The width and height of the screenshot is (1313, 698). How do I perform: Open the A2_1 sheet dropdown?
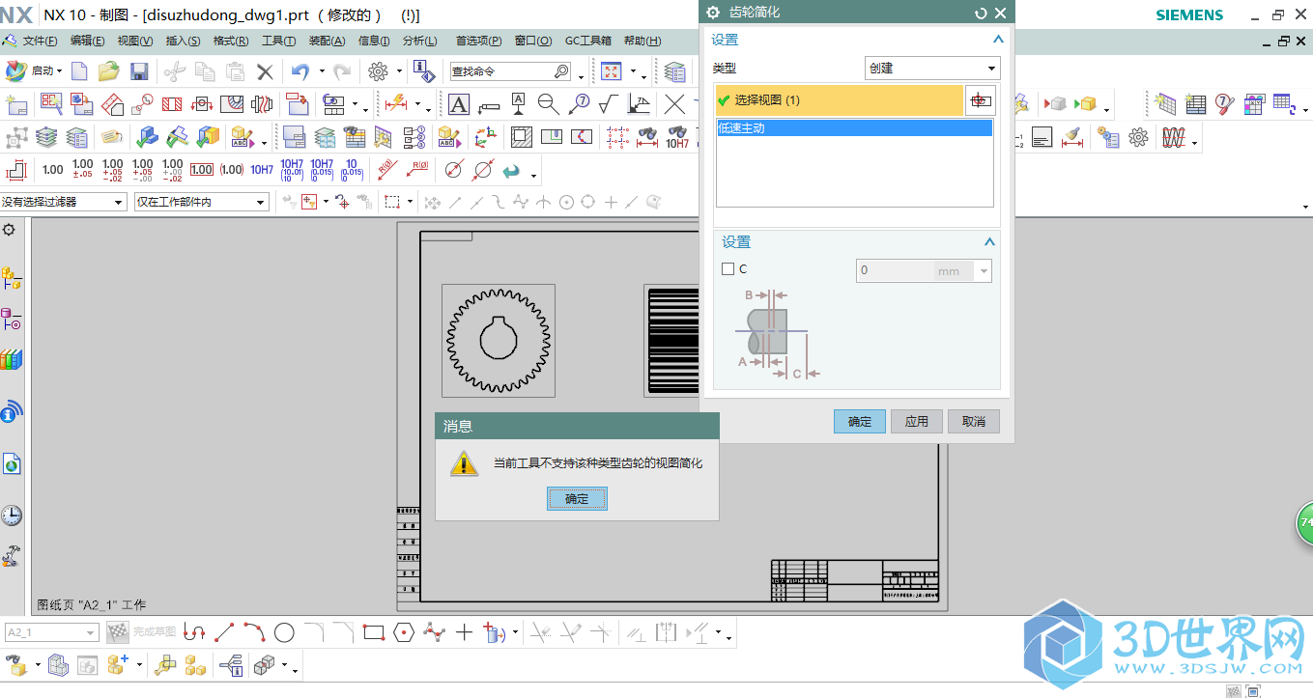tap(52, 632)
